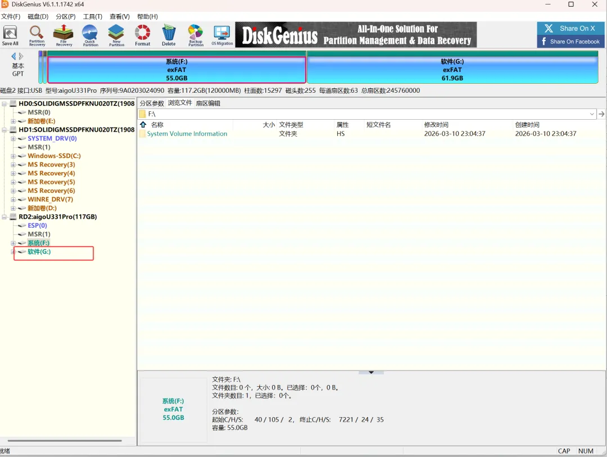Sort by 名称 column header
Image resolution: width=607 pixels, height=457 pixels.
point(157,125)
